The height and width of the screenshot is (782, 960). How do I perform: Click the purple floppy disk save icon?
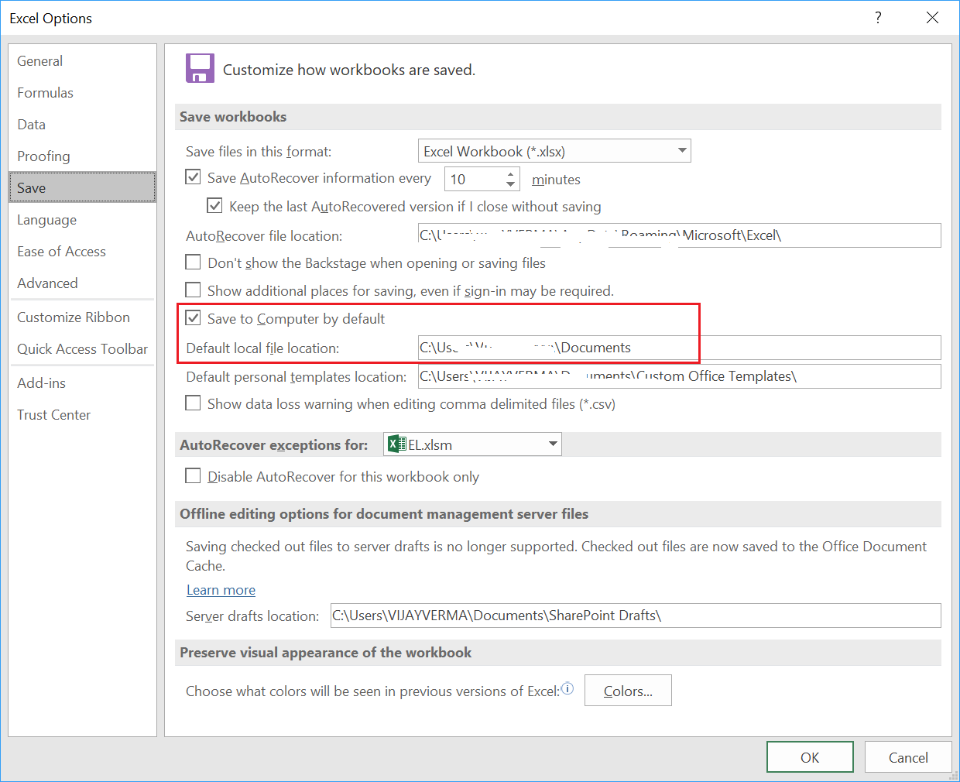(200, 68)
